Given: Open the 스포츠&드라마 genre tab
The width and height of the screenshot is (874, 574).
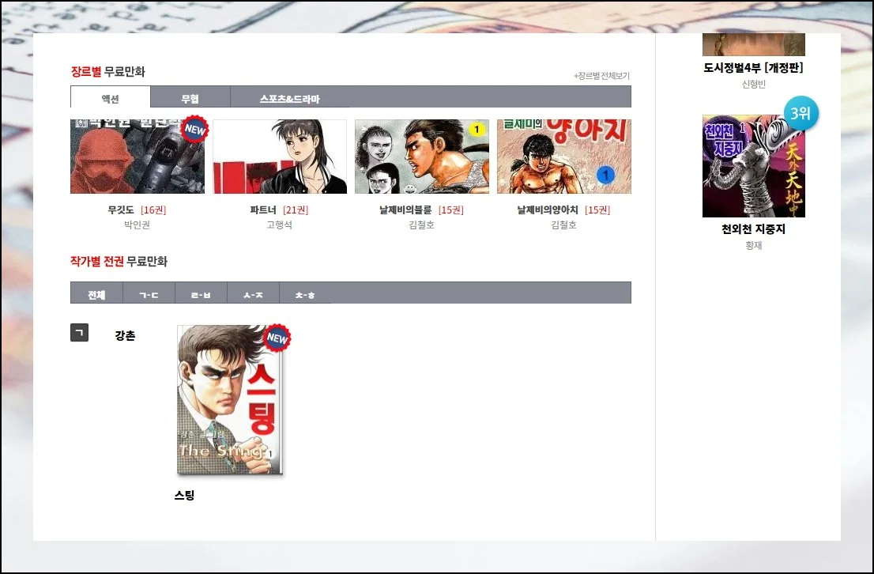Looking at the screenshot, I should 289,98.
